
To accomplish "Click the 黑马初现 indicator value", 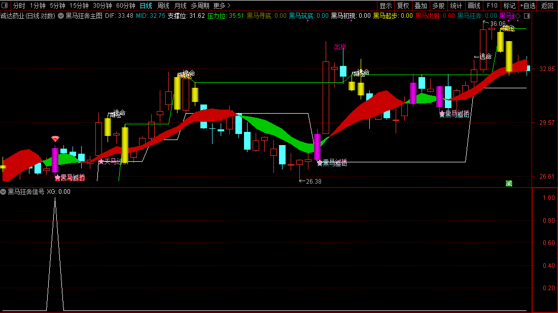I will (351, 16).
